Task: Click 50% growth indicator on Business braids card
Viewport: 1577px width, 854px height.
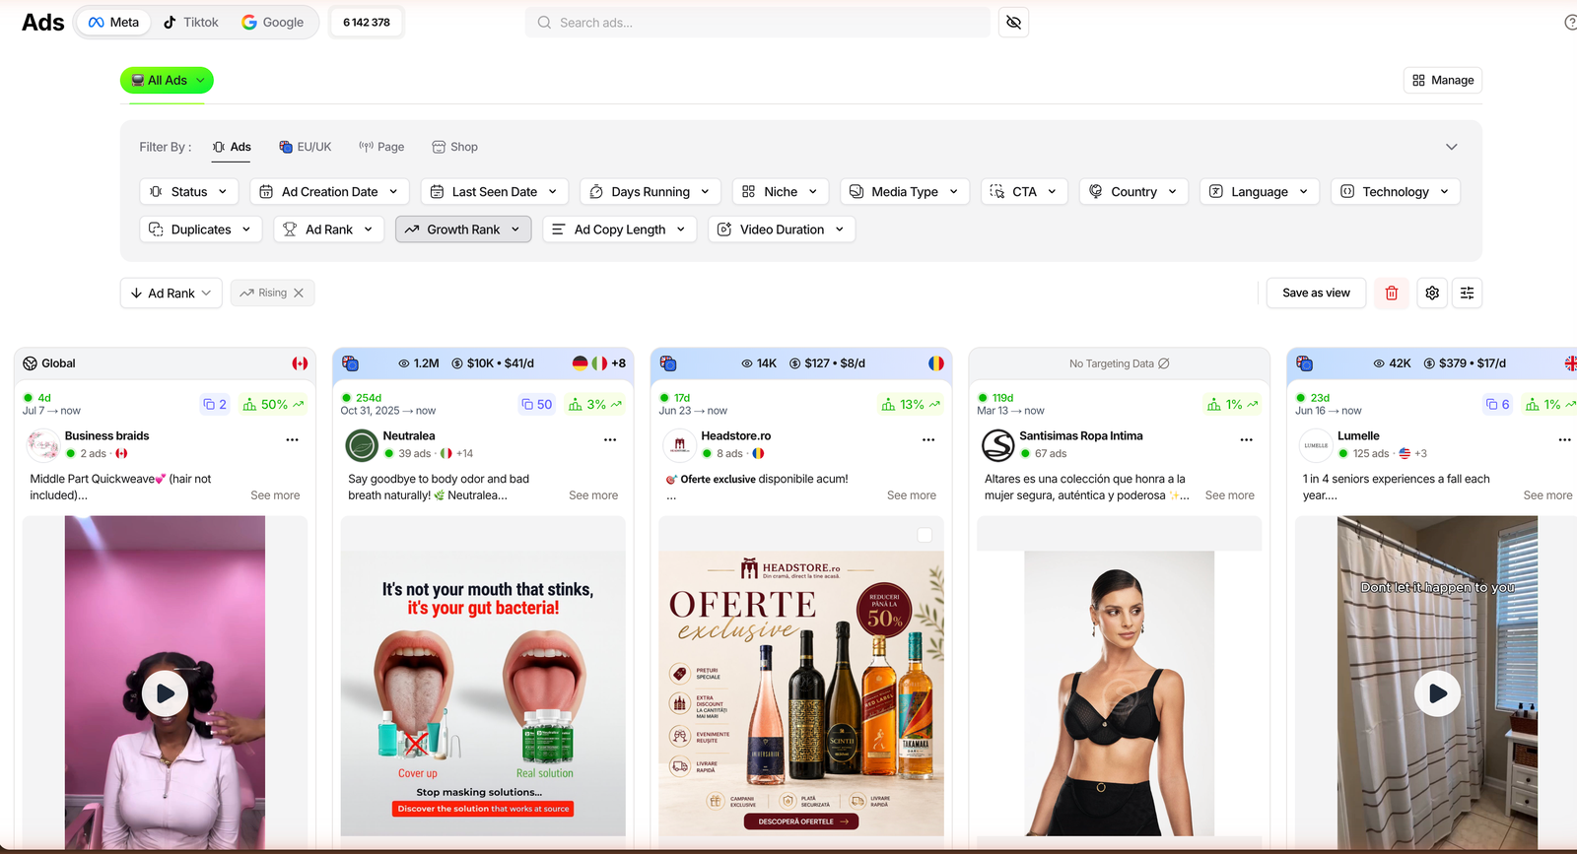Action: click(x=273, y=404)
